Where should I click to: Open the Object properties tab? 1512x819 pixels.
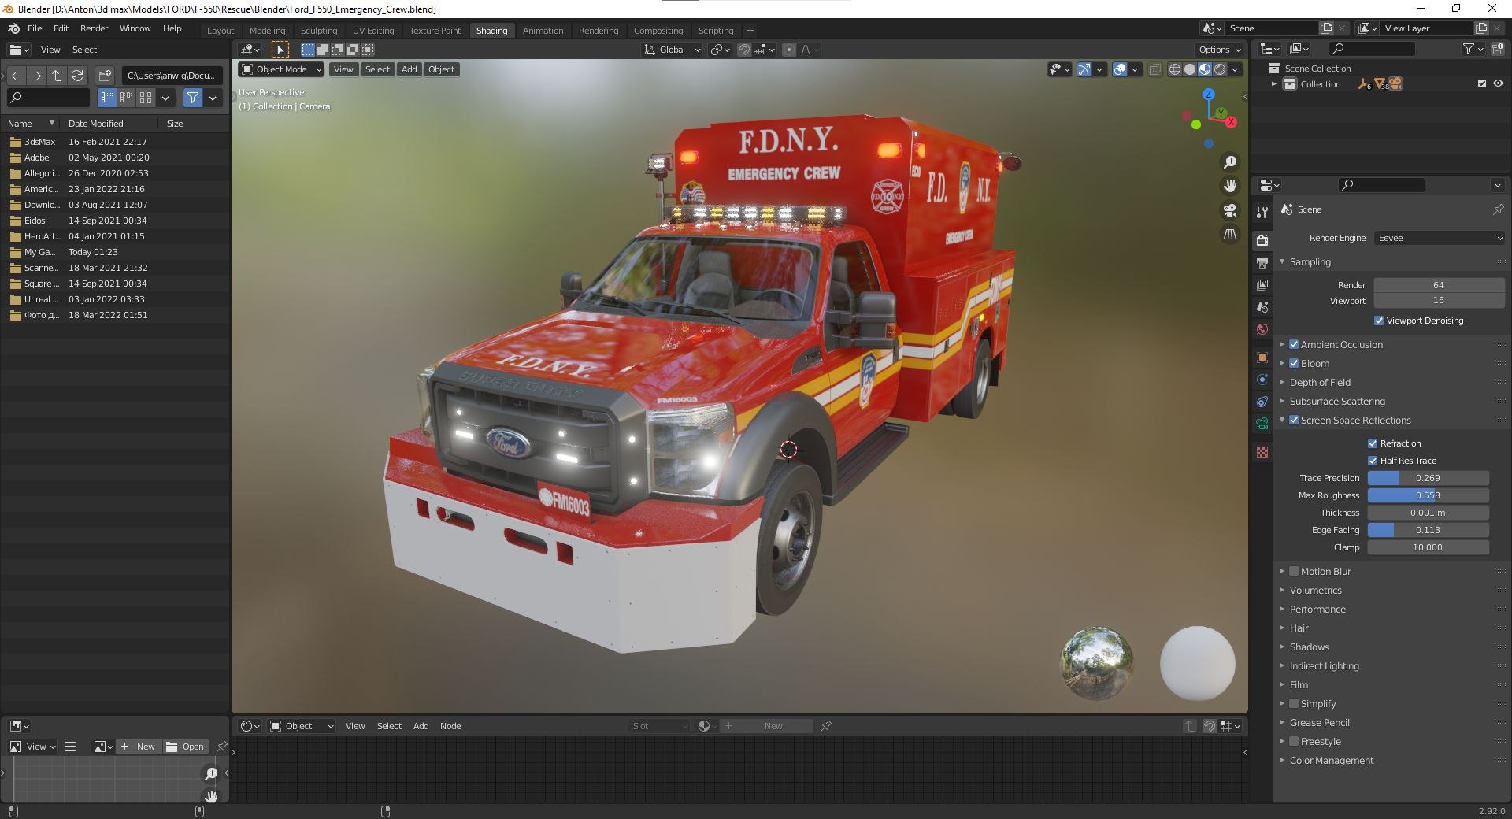coord(1262,358)
